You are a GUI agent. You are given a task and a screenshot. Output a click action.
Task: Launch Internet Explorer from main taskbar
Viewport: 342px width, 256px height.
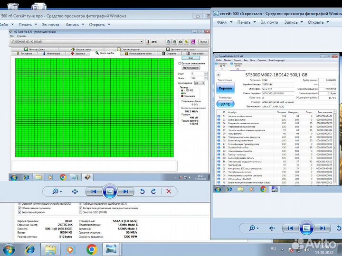pyautogui.click(x=30, y=249)
